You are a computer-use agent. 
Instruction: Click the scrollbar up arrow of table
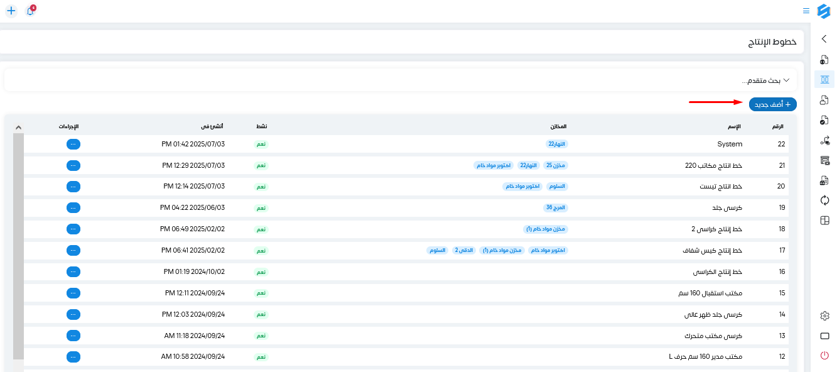pos(18,128)
